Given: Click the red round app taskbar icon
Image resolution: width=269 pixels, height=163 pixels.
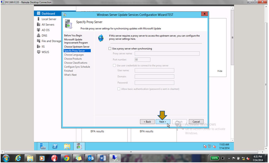Looking at the screenshot, I should [54, 158].
